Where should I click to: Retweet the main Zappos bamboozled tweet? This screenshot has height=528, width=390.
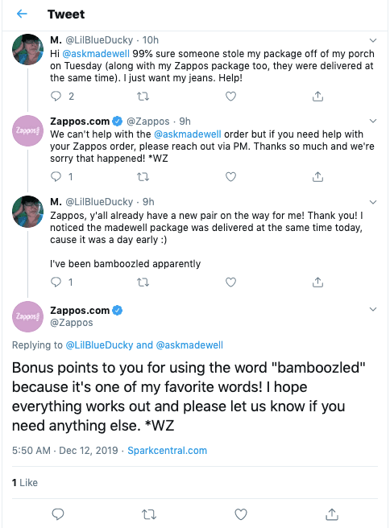tap(148, 514)
